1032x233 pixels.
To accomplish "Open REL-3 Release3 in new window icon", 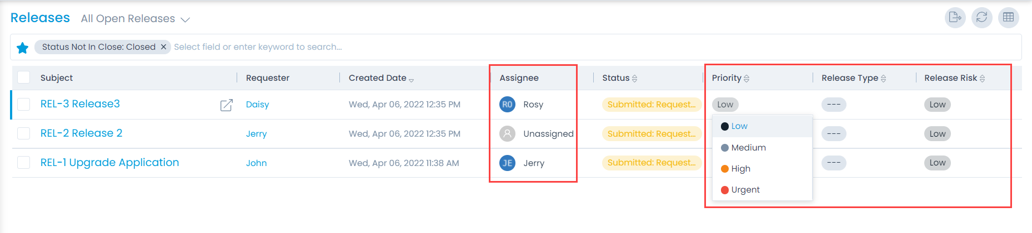I will (x=226, y=105).
